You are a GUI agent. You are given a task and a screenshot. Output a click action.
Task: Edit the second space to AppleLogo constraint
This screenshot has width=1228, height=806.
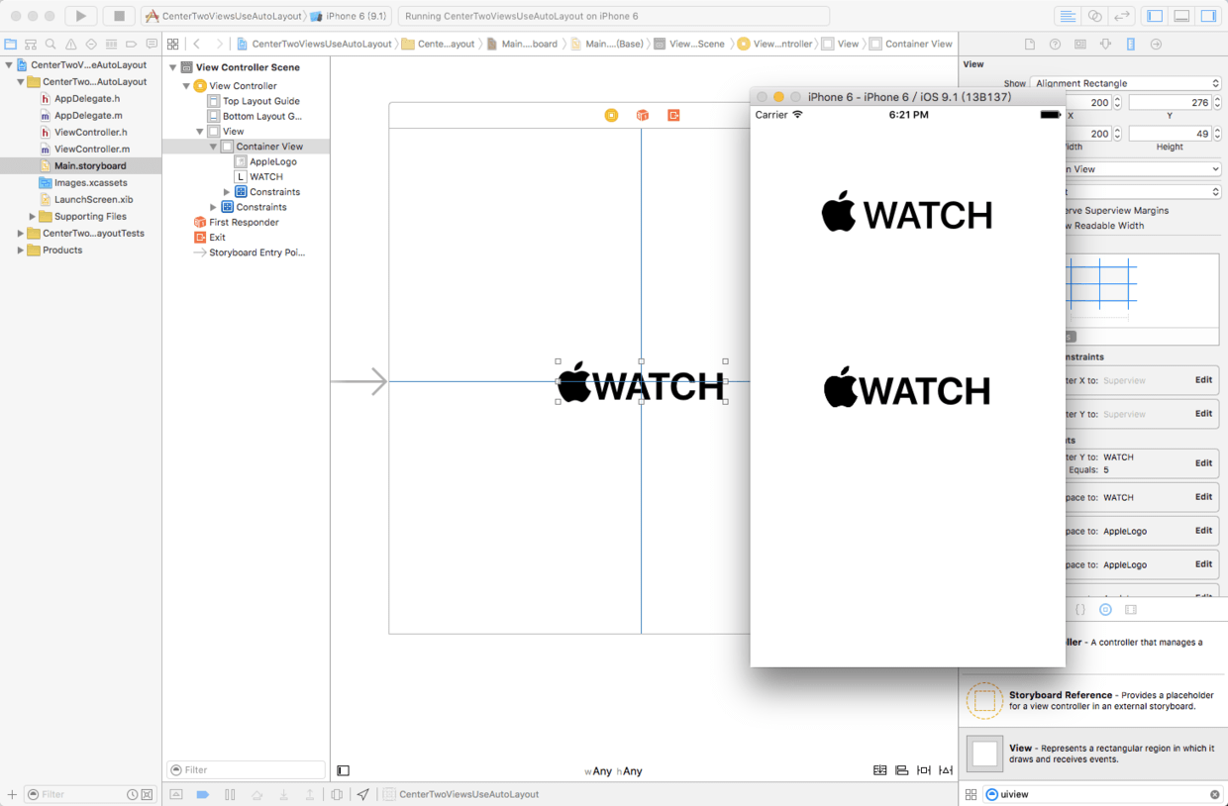click(1203, 564)
